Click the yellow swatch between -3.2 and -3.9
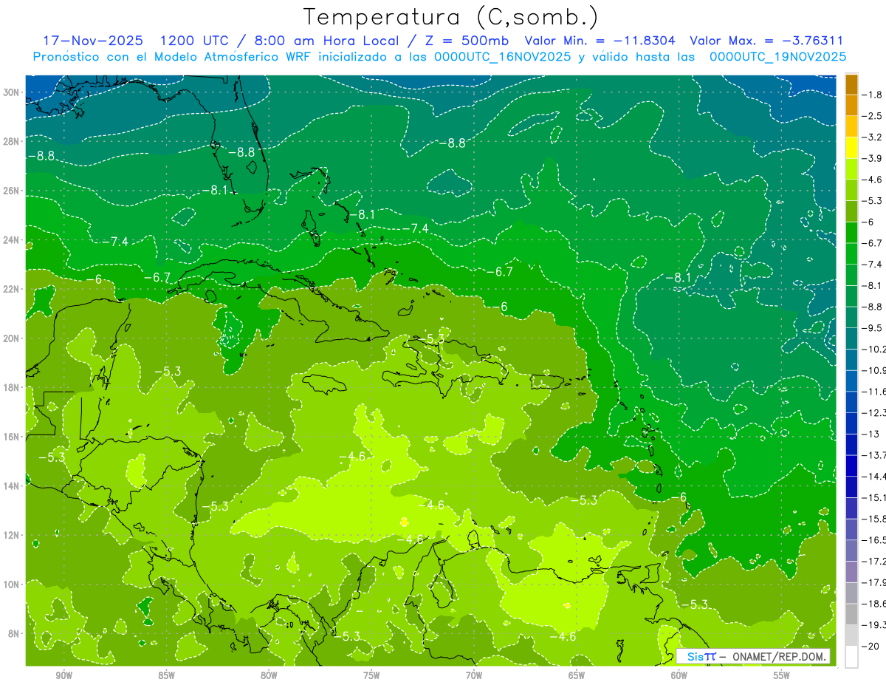The height and width of the screenshot is (685, 886). coord(851,148)
